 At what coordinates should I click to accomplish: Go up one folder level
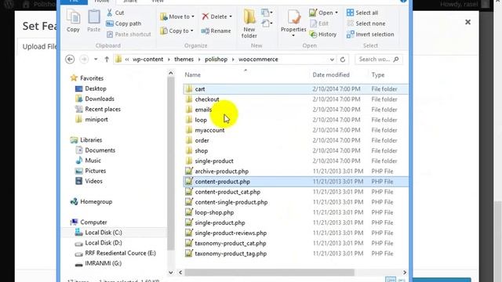pos(107,60)
